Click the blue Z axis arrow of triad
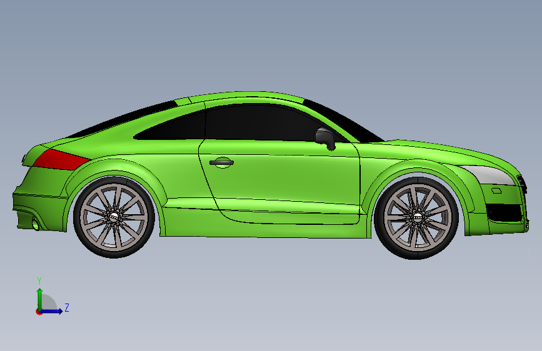 [x=52, y=311]
